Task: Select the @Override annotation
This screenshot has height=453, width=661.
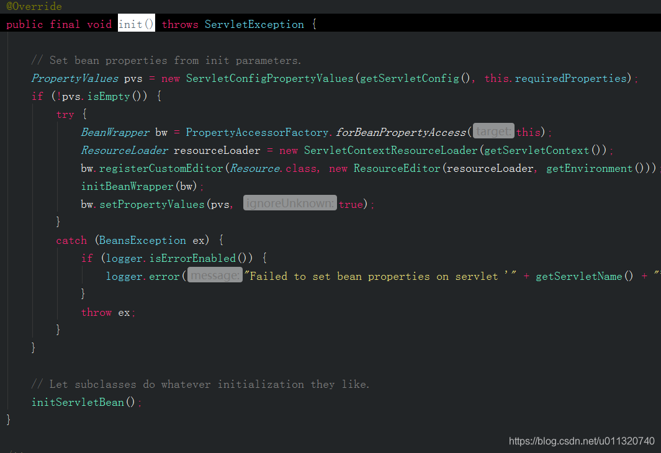Action: 32,7
